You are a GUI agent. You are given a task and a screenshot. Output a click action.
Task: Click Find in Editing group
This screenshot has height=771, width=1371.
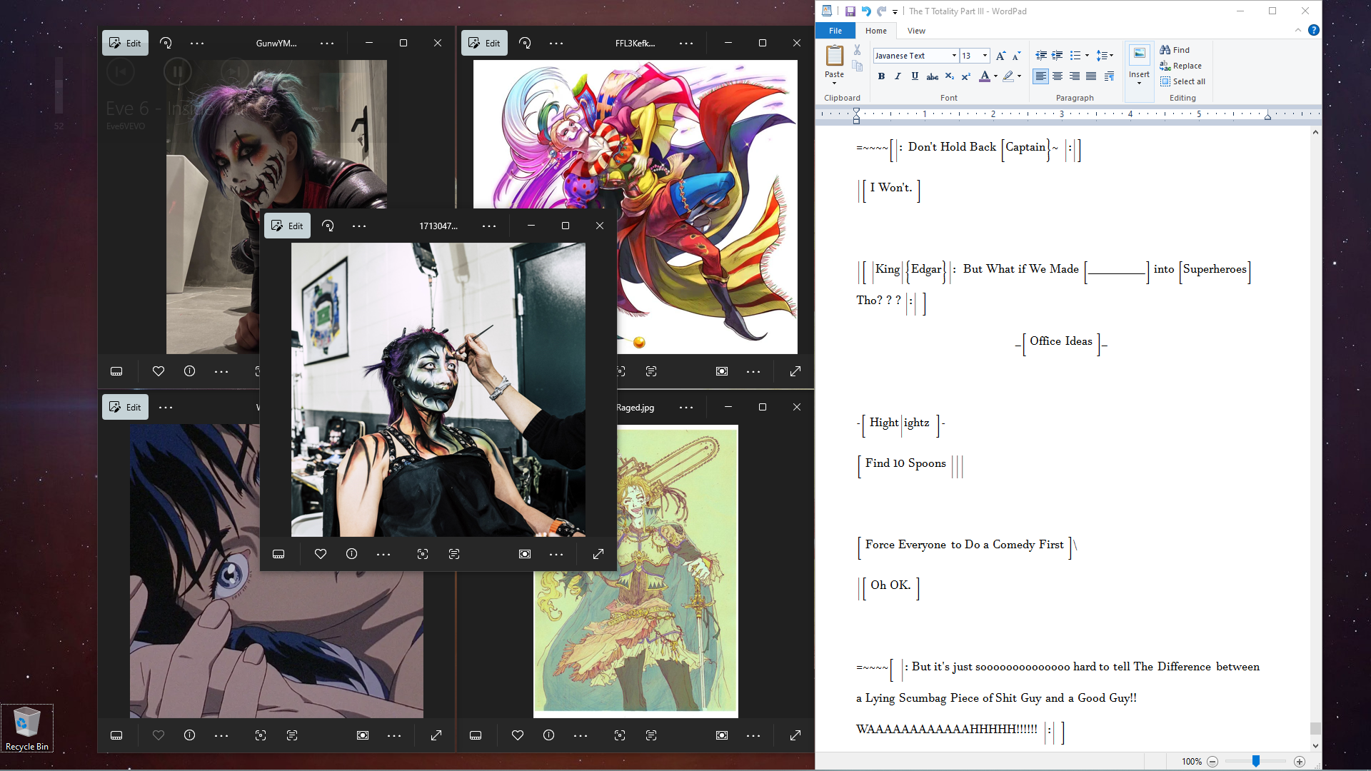click(1175, 50)
